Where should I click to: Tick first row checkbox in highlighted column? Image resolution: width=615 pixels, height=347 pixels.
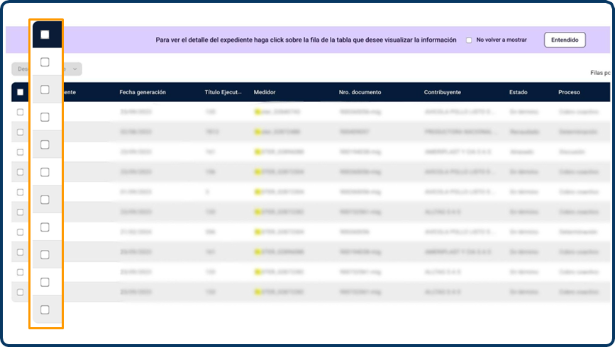tap(45, 62)
